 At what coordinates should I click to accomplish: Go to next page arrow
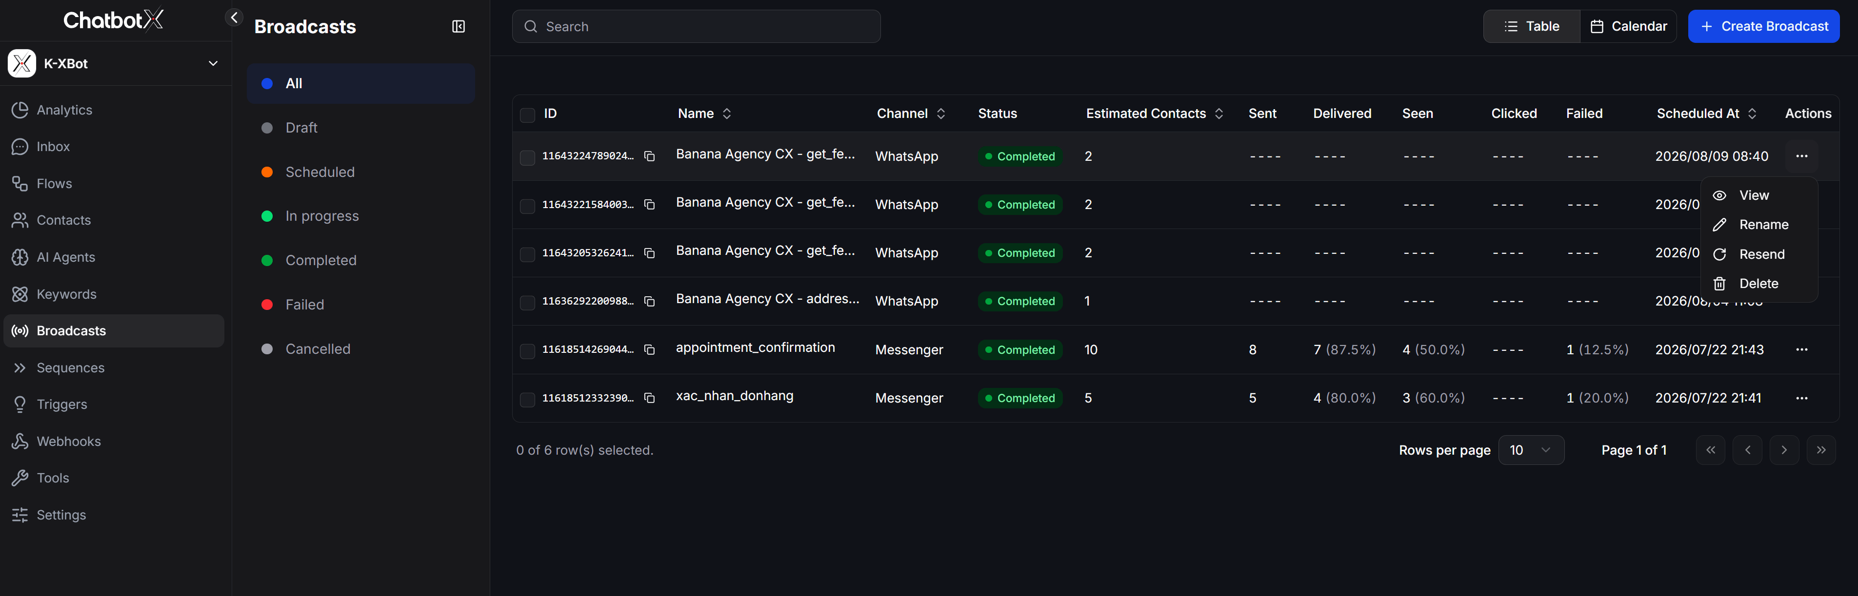(x=1784, y=450)
